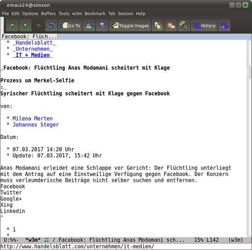The width and height of the screenshot is (252, 250).
Task: Click the Twitter share text line
Action: [x=11, y=193]
